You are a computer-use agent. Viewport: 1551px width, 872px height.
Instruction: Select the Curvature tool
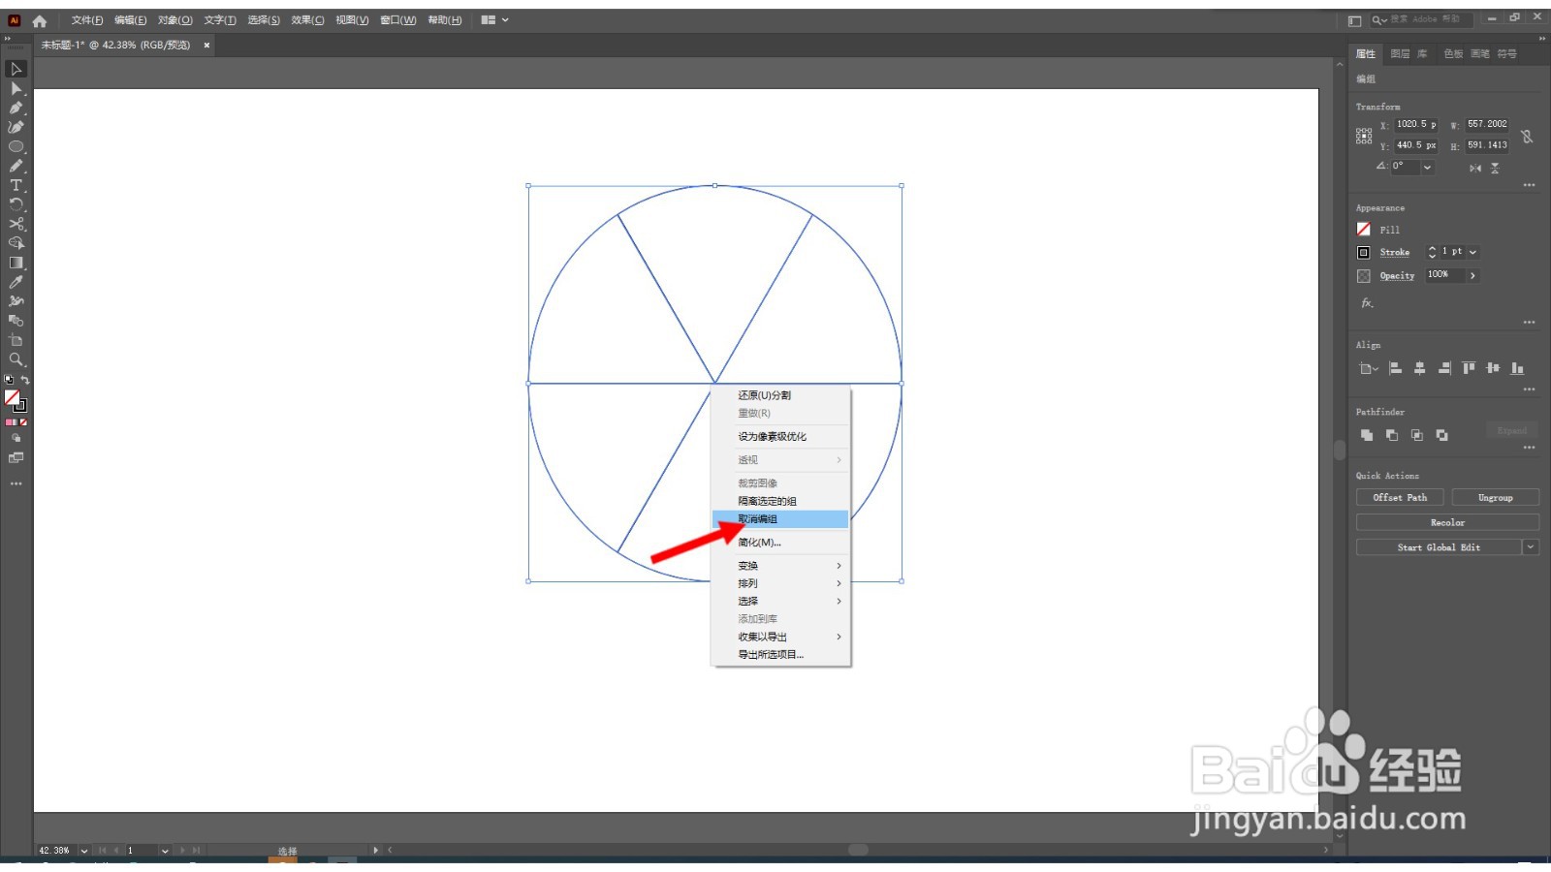click(16, 127)
